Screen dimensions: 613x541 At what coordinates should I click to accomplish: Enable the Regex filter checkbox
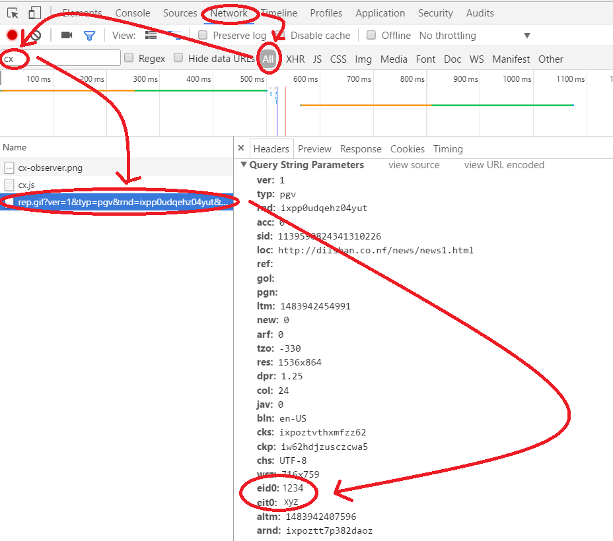pyautogui.click(x=129, y=58)
